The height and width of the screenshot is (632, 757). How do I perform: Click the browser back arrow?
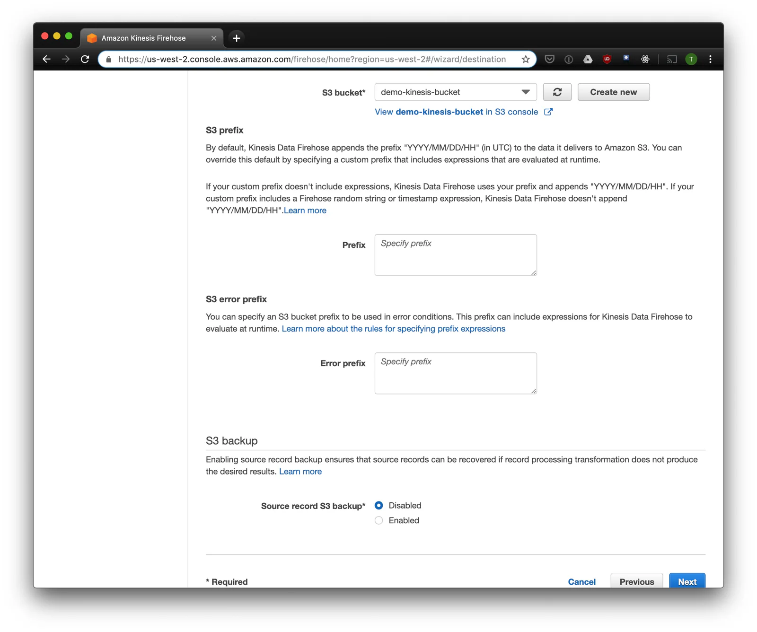(46, 59)
